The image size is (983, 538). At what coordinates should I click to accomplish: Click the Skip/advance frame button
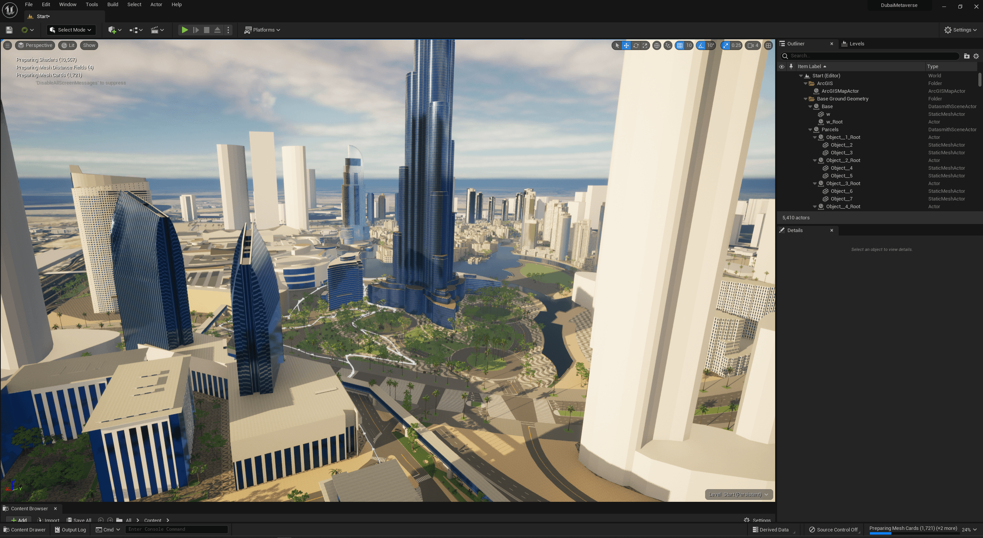(196, 30)
